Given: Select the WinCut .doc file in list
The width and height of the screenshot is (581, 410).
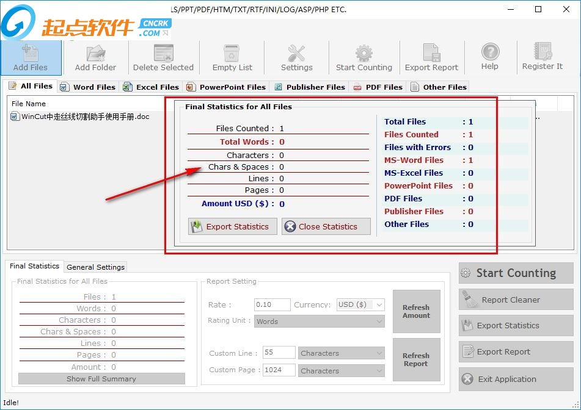Looking at the screenshot, I should click(x=85, y=117).
